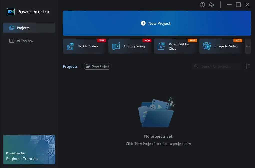Click the Open Project button
Viewport: 255px width, 168px height.
pyautogui.click(x=97, y=66)
